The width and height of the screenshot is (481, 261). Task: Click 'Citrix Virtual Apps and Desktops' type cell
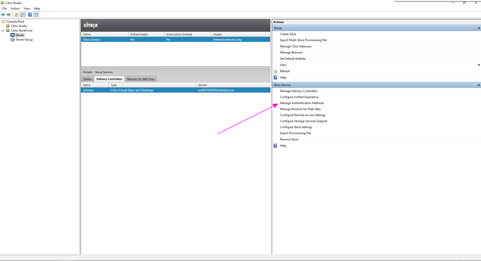(132, 90)
